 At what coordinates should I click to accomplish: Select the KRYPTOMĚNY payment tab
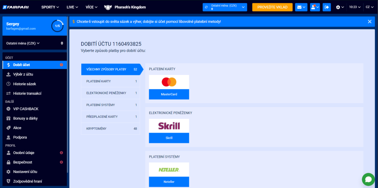pyautogui.click(x=111, y=129)
